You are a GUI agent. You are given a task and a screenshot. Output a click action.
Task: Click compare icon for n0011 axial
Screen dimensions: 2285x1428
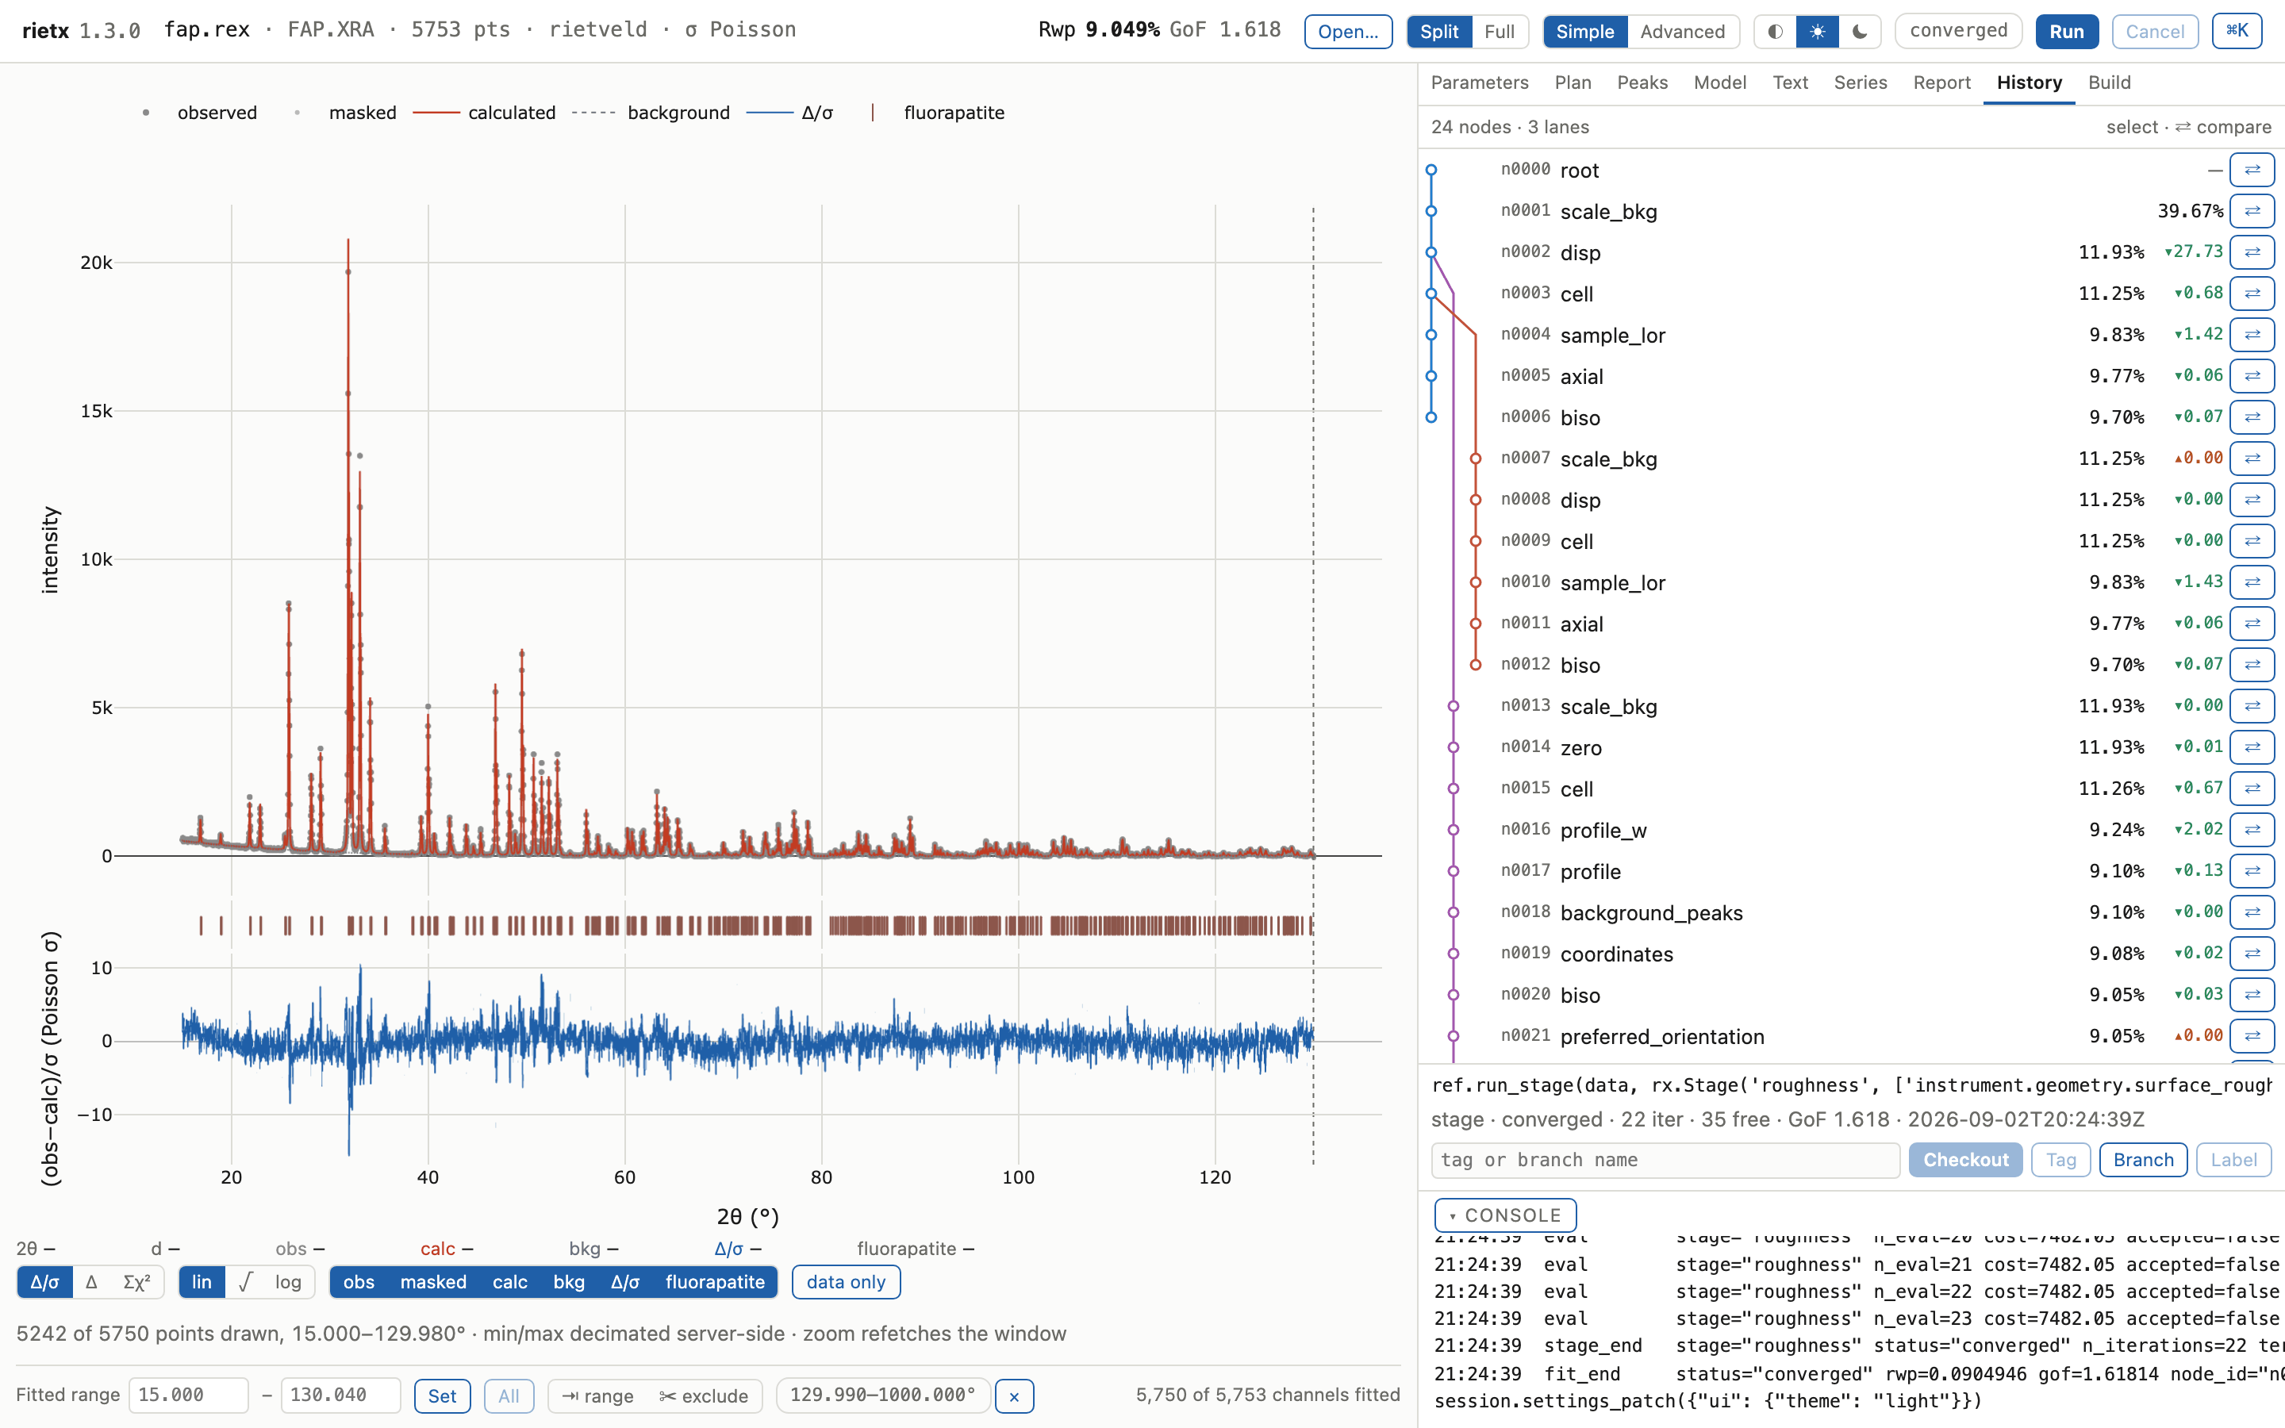point(2251,624)
